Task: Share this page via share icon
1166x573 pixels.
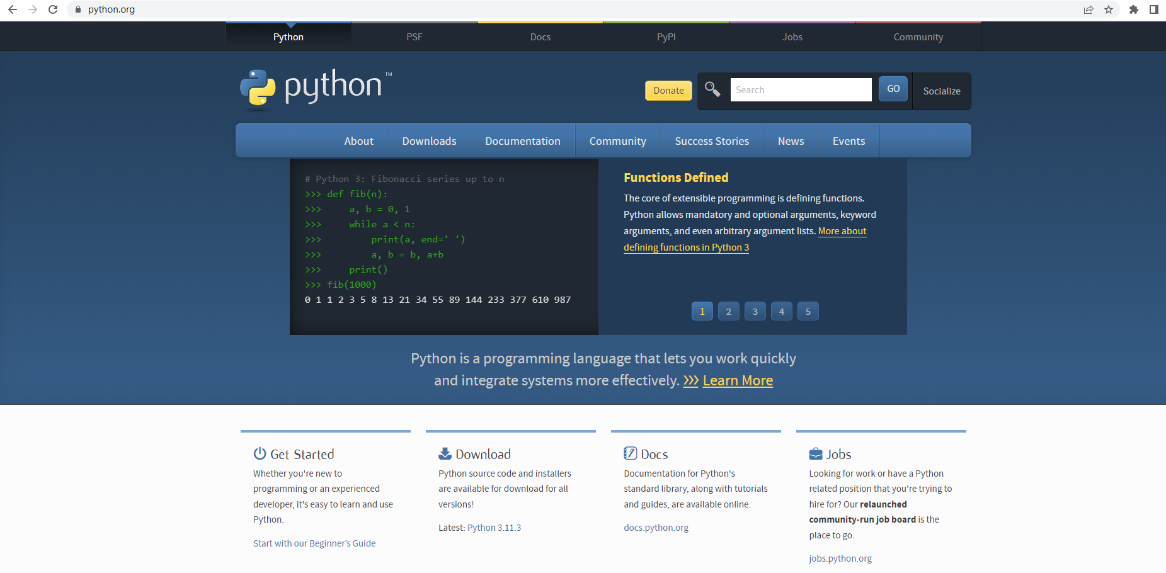Action: click(x=1089, y=9)
